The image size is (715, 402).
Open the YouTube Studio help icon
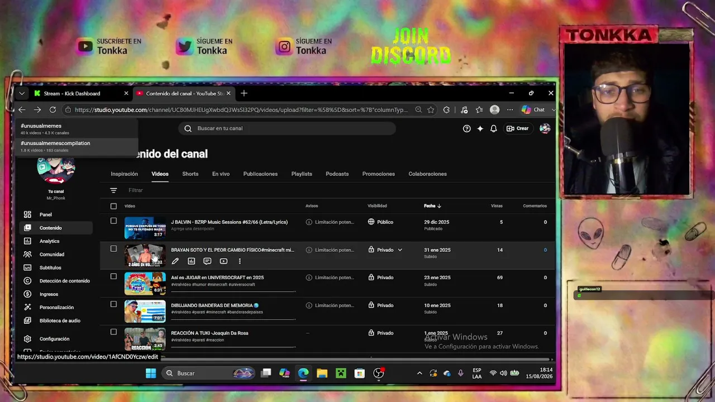[x=467, y=128]
